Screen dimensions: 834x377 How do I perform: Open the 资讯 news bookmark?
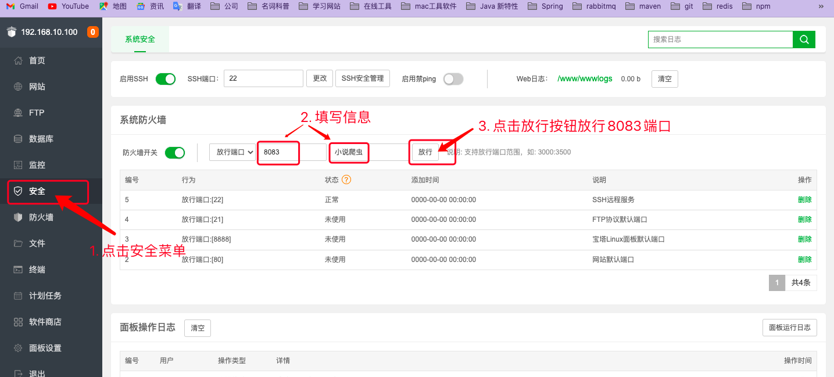tap(151, 6)
